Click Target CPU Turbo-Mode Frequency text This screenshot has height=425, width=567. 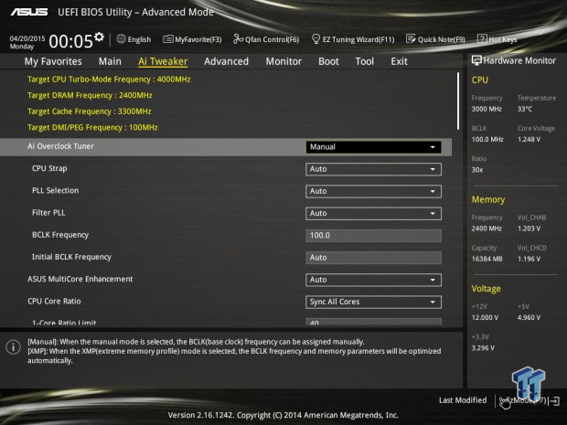point(109,80)
